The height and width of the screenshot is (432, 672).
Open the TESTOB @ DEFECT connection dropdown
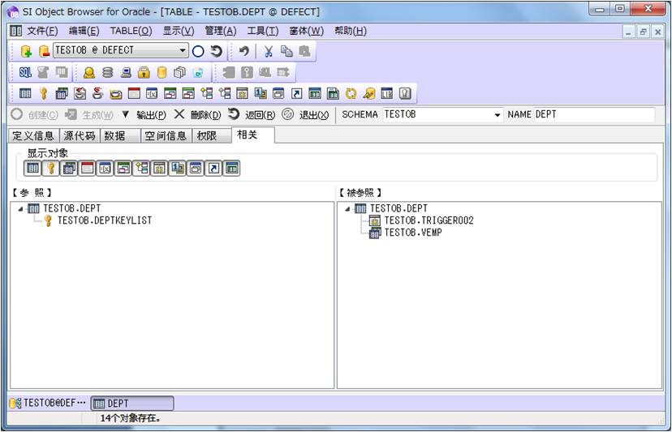tap(183, 51)
